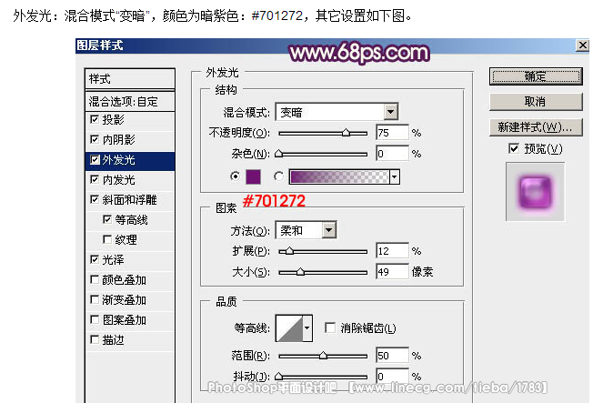The image size is (593, 403).
Task: Uncheck the 投影 drop shadow checkbox
Action: click(95, 119)
